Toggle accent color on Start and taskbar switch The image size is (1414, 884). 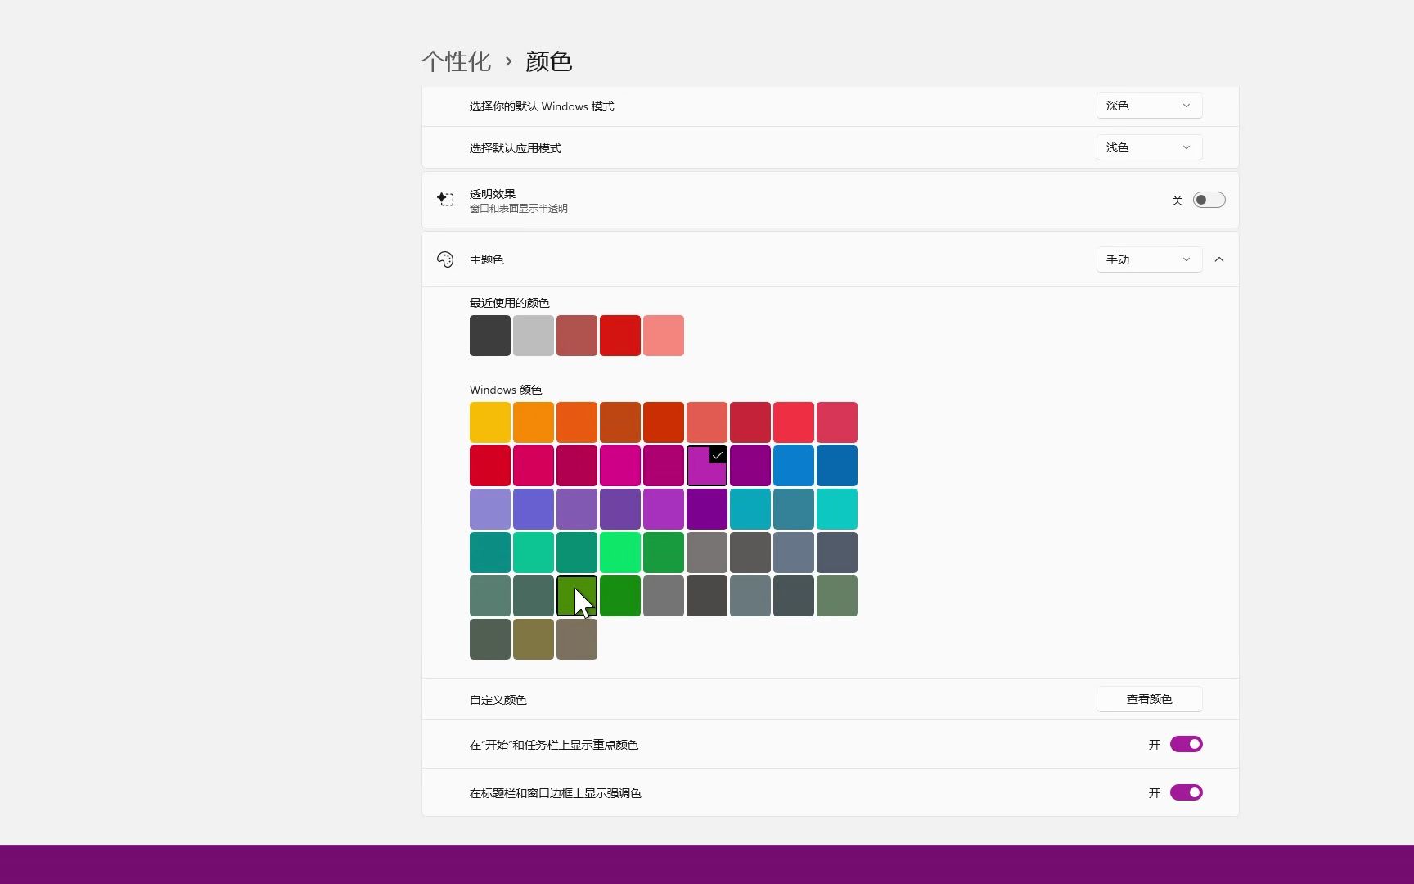click(x=1186, y=744)
